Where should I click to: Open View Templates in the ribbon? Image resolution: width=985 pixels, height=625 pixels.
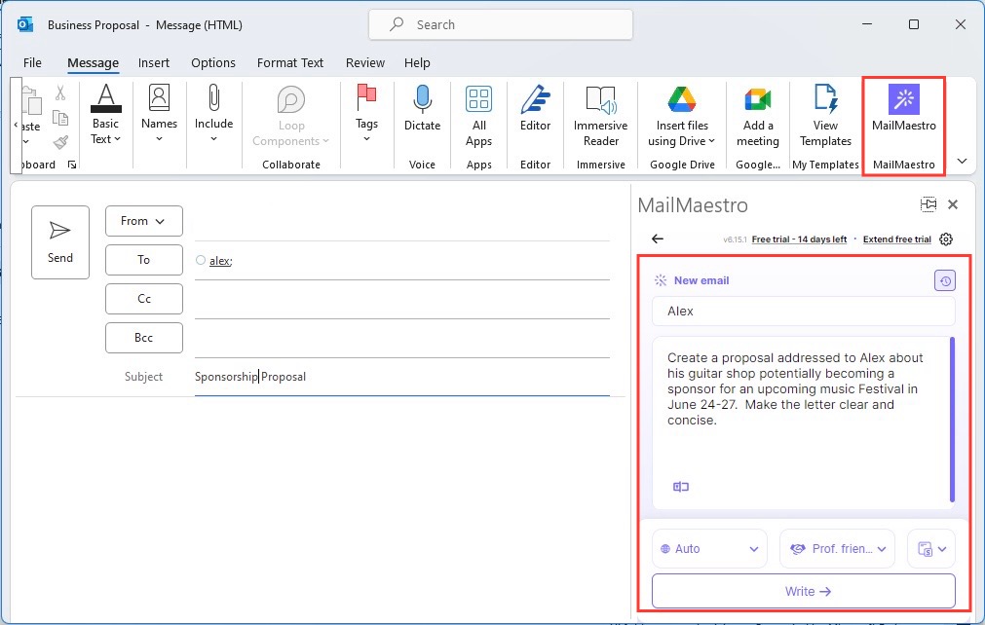(x=825, y=116)
